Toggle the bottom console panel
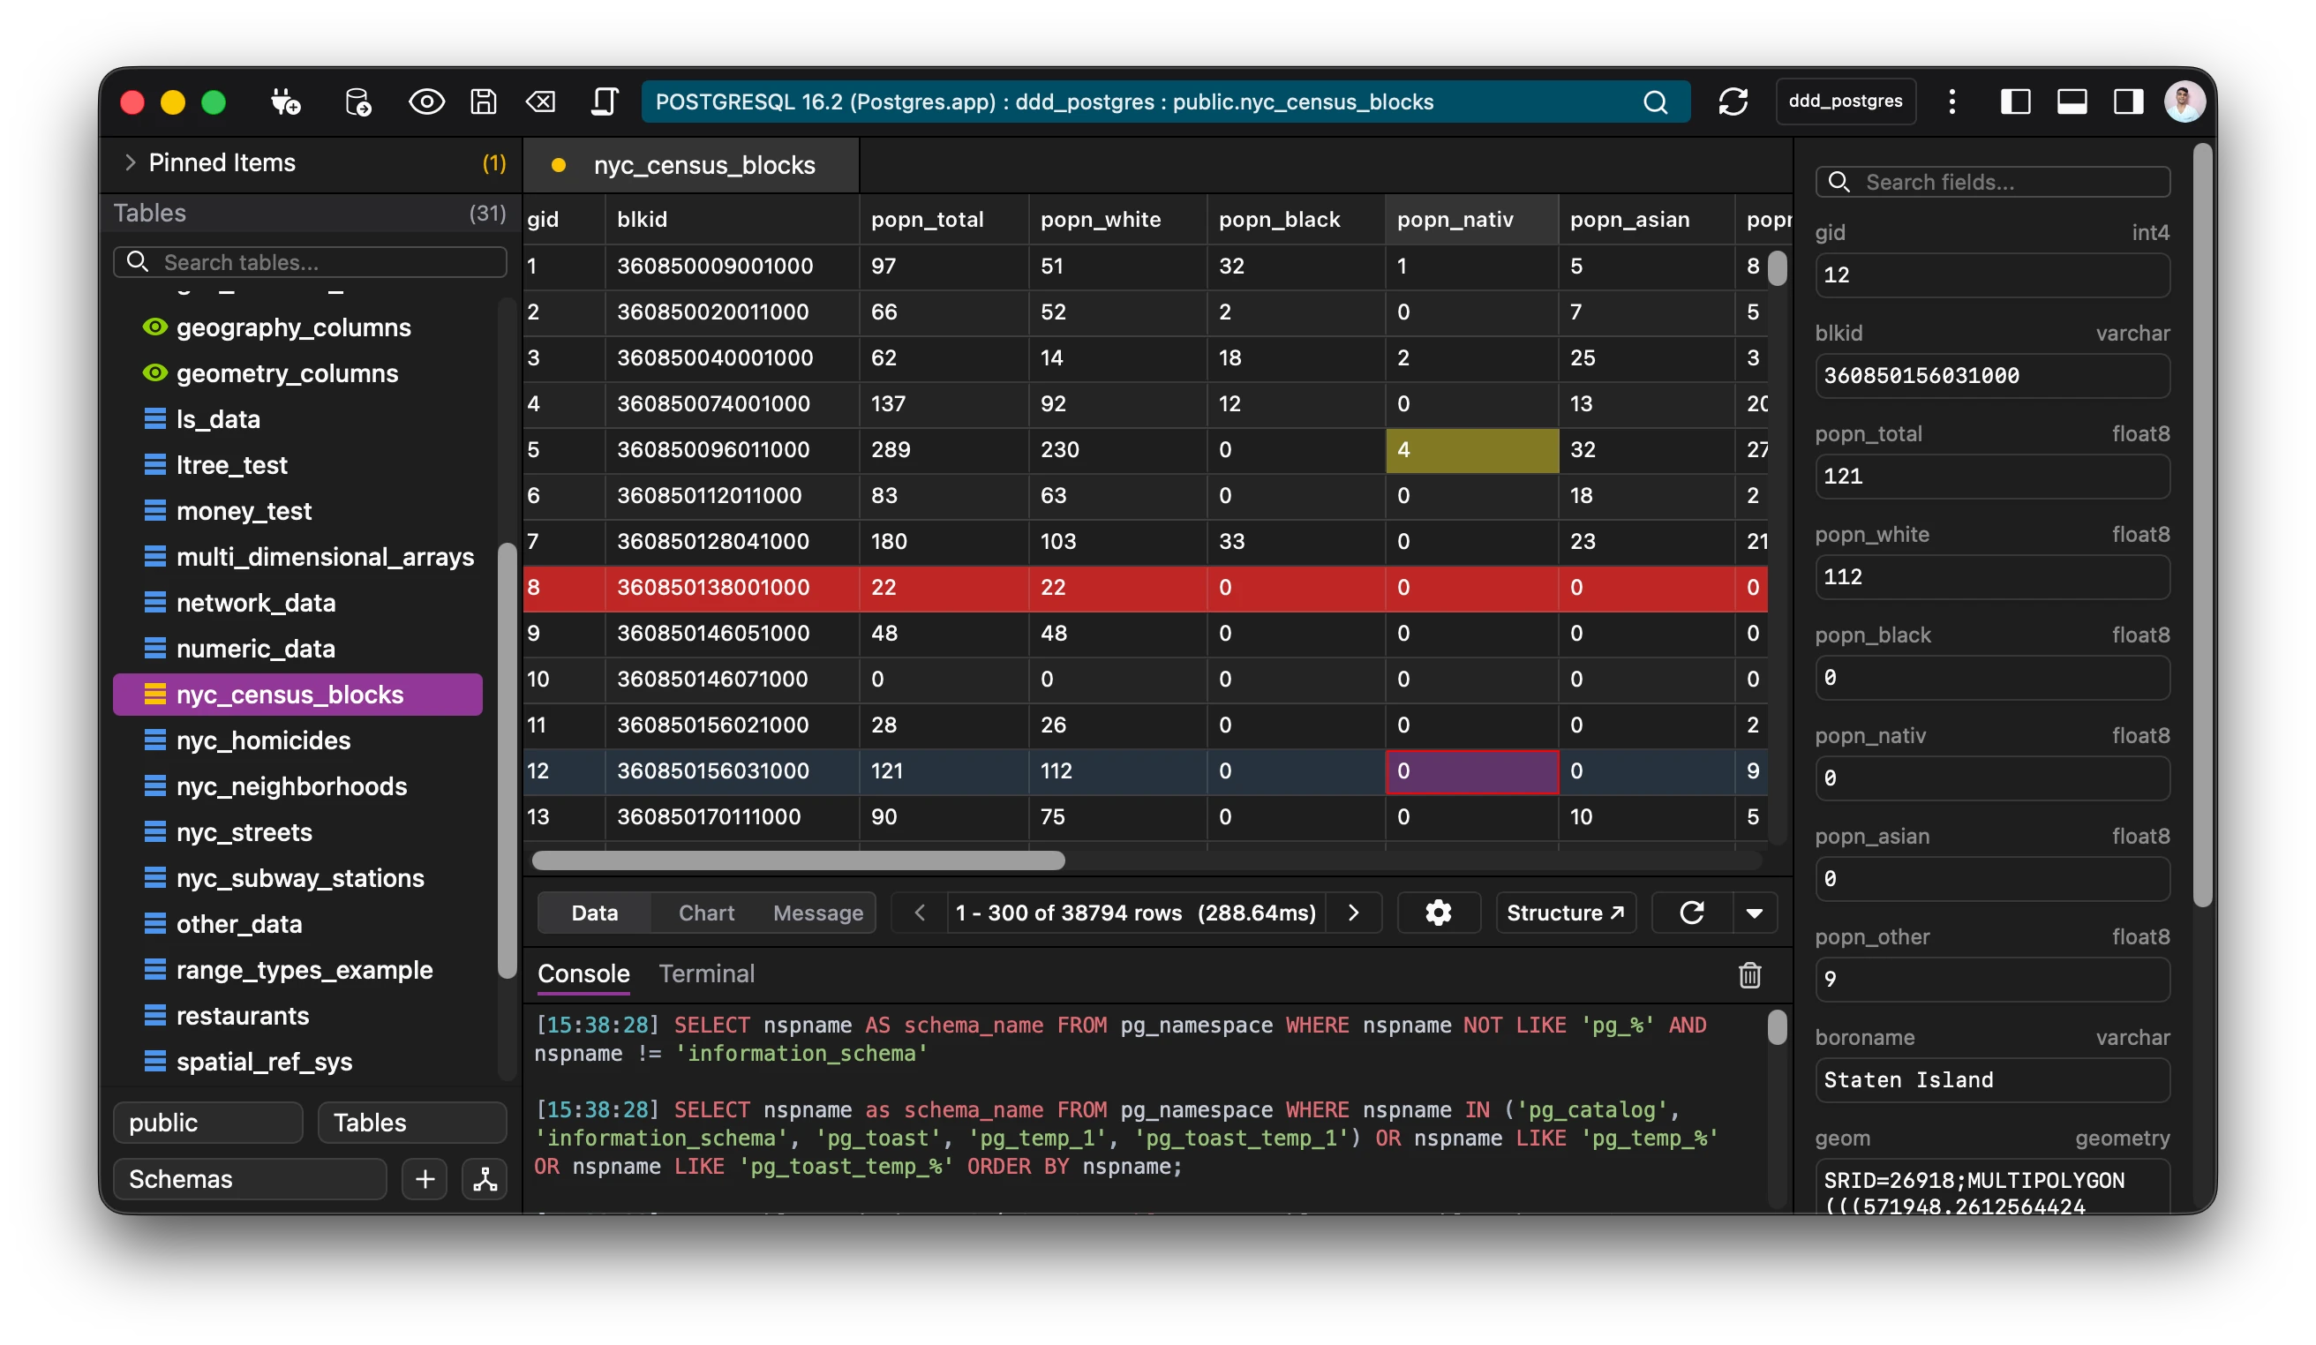The height and width of the screenshot is (1345, 2316). [x=2072, y=102]
